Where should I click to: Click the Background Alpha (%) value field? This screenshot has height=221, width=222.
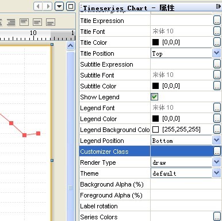[186, 184]
